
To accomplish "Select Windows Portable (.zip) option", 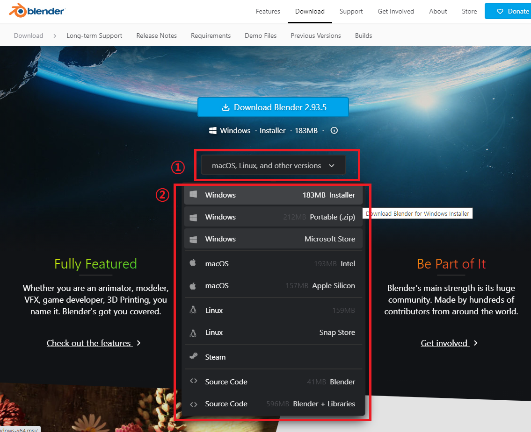I will click(x=273, y=217).
